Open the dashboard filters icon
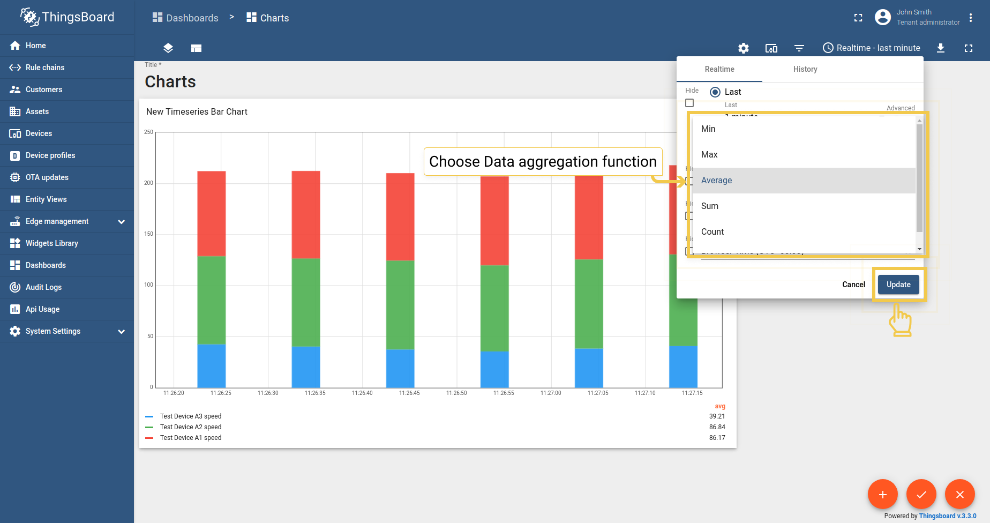Image resolution: width=990 pixels, height=523 pixels. [799, 48]
